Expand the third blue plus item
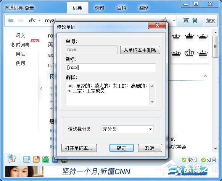The height and width of the screenshot is (181, 222). [51, 102]
